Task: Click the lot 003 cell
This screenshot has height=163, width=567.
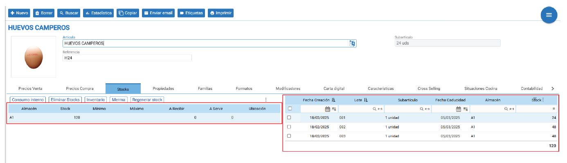Action: pos(342,136)
